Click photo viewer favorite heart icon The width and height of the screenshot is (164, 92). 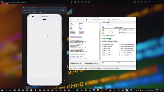tap(82, 2)
